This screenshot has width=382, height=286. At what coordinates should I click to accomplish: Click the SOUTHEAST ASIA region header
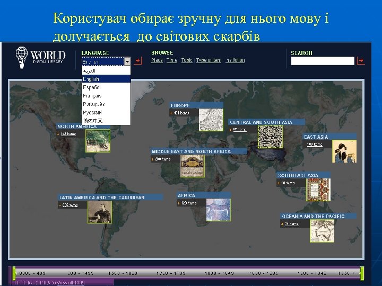pos(303,175)
